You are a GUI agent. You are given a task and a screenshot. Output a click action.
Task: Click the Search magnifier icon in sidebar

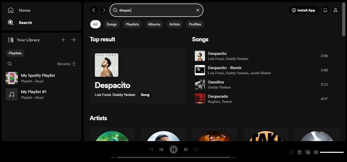11,22
